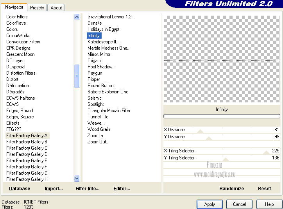Switch to the Presets tab
This screenshot has height=209, width=283.
pyautogui.click(x=37, y=8)
